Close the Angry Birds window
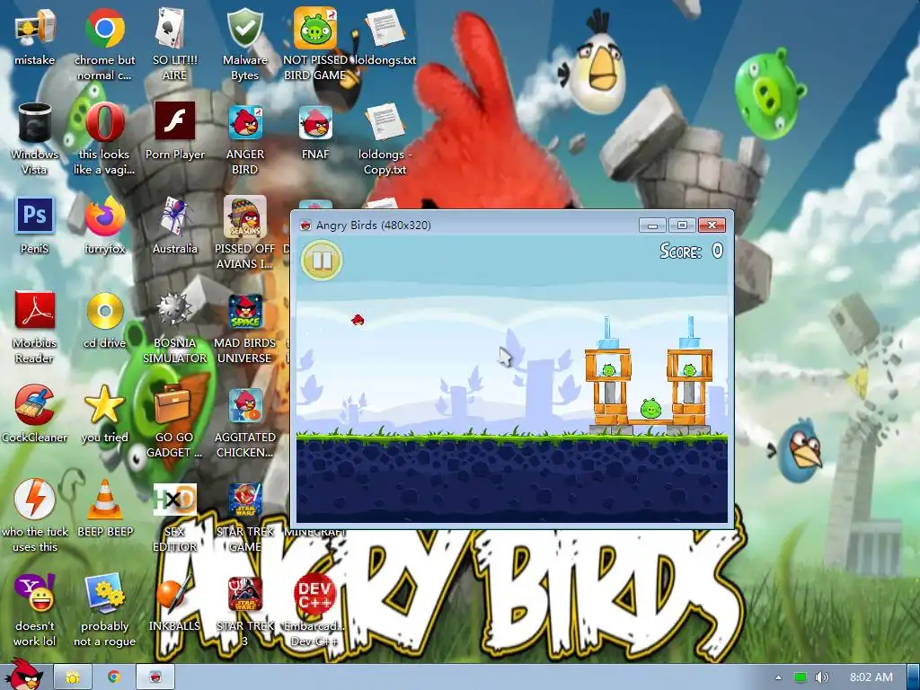Viewport: 920px width, 690px height. [712, 225]
